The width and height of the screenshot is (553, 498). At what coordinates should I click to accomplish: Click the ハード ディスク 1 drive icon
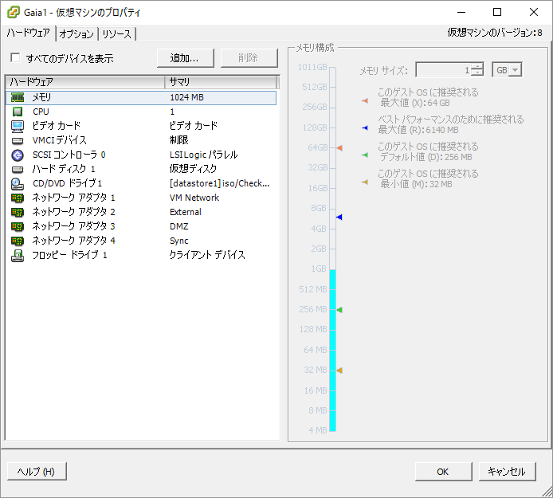pos(18,169)
